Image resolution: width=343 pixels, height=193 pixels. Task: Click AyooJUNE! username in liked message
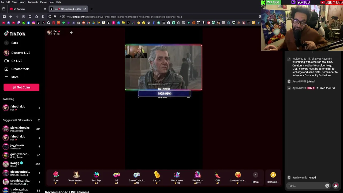[x=299, y=88]
